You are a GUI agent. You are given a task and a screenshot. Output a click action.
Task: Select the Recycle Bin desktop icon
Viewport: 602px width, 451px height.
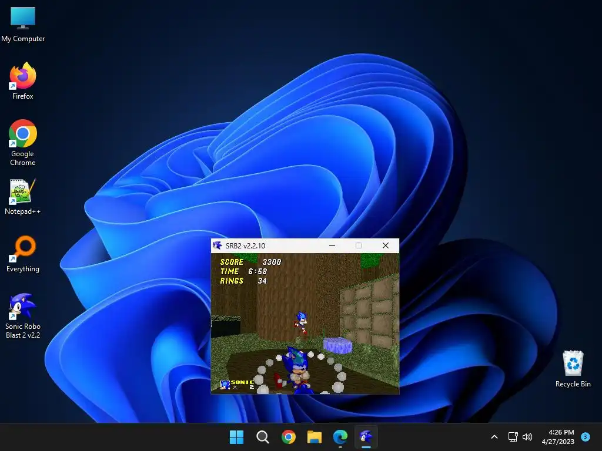click(x=573, y=369)
